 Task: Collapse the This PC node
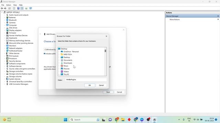pyautogui.click(x=59, y=74)
